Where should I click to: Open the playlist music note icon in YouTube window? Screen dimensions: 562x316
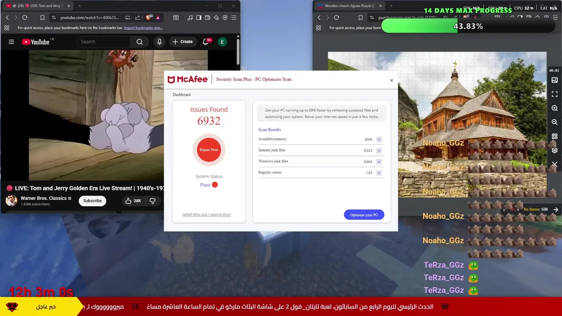[190, 18]
